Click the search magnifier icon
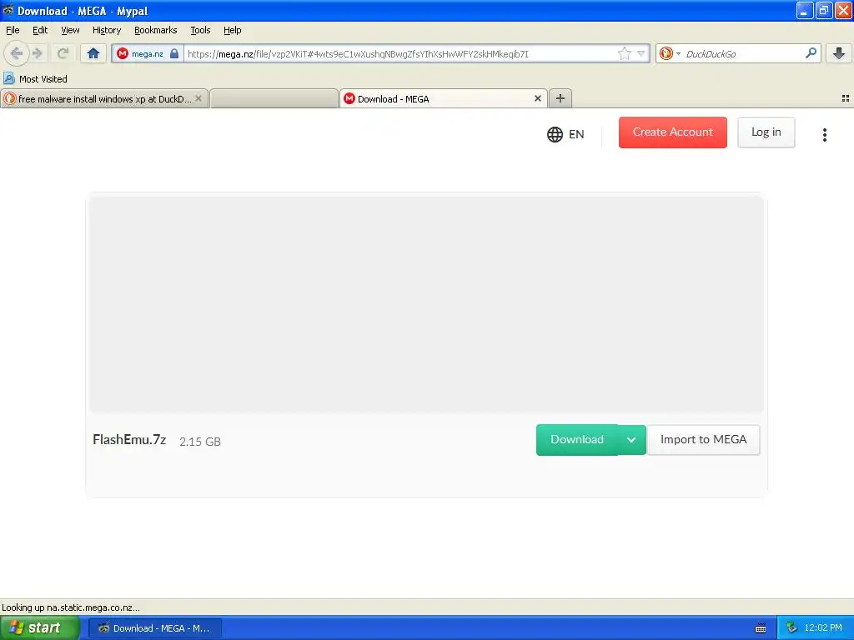Screen dimensions: 854x640 tap(811, 52)
